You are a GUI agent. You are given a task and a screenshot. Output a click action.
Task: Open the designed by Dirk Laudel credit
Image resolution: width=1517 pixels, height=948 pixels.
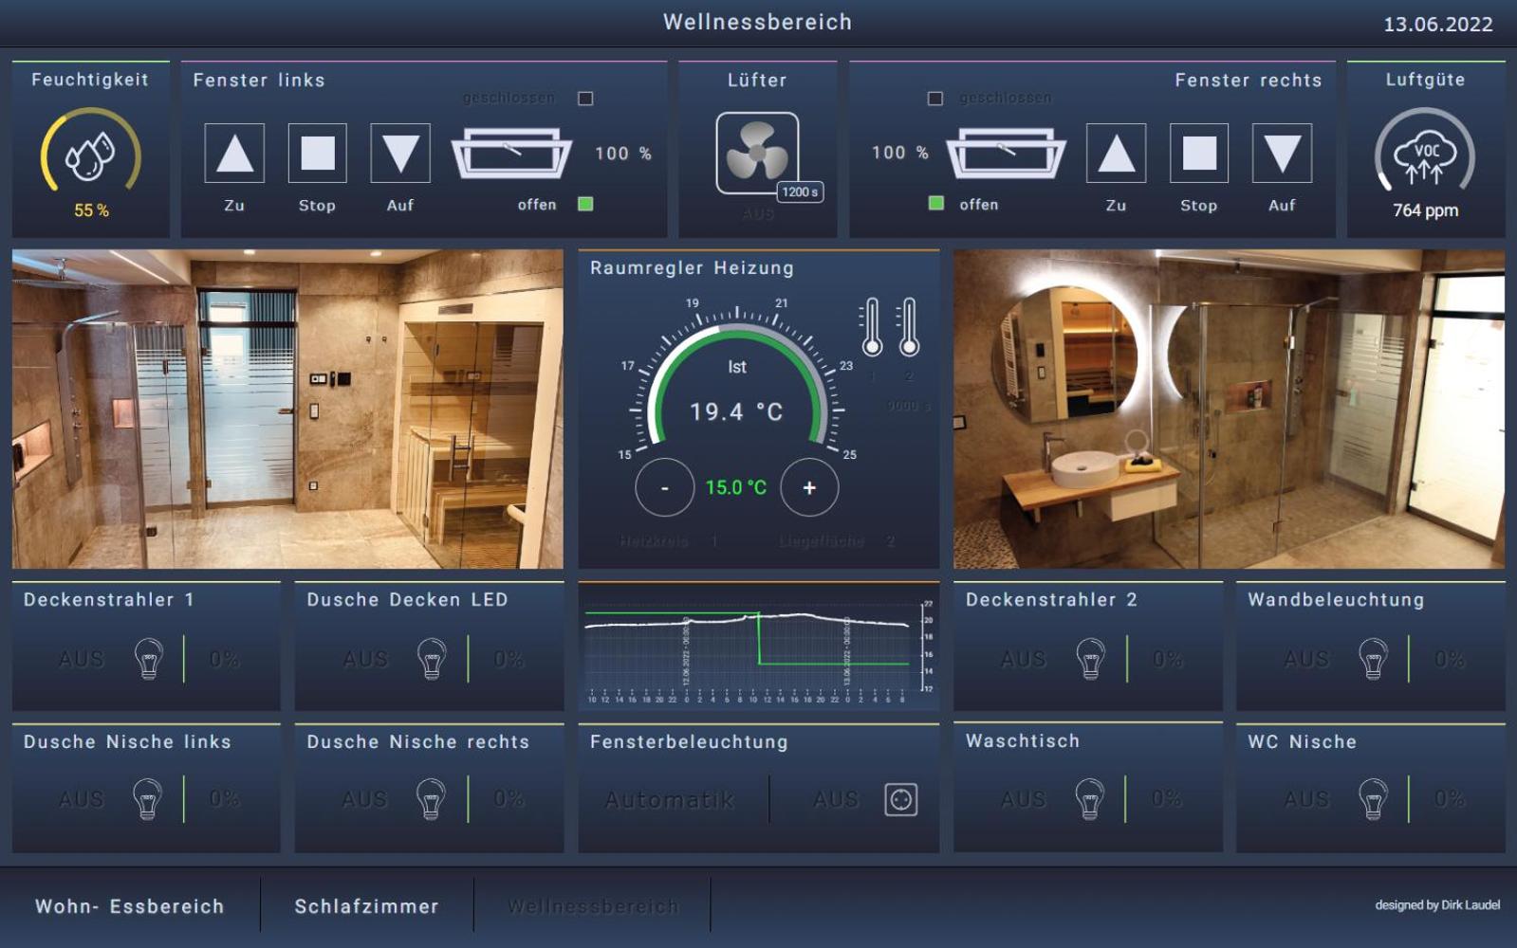coord(1437,905)
